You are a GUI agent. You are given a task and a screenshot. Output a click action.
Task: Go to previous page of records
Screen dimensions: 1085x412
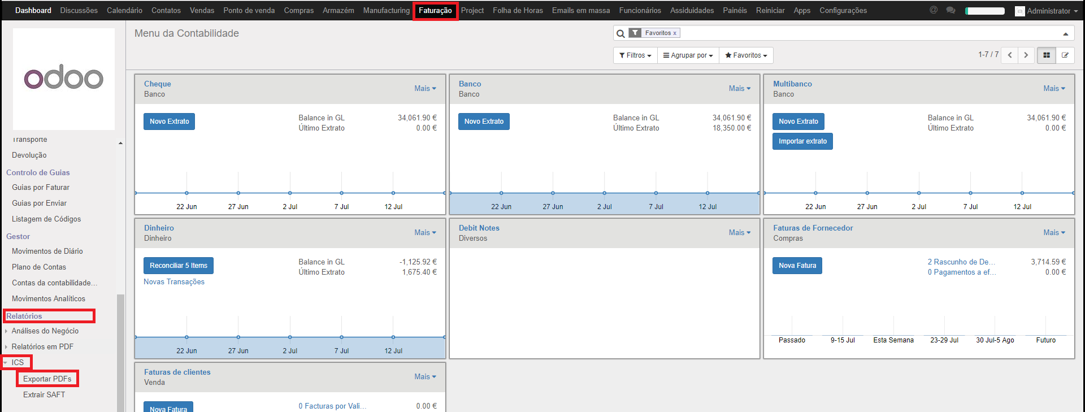[x=1010, y=55]
